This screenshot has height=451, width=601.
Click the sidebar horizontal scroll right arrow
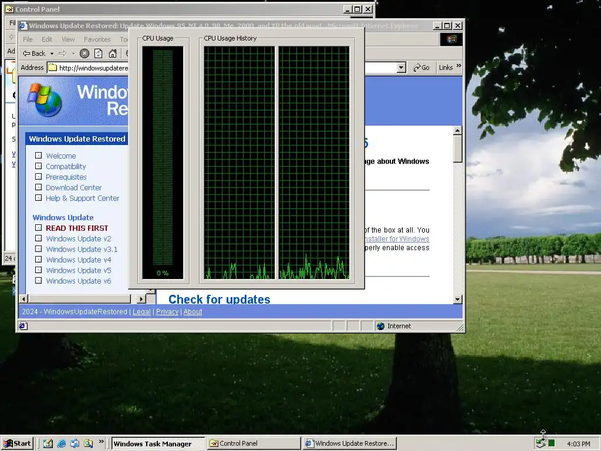[141, 299]
